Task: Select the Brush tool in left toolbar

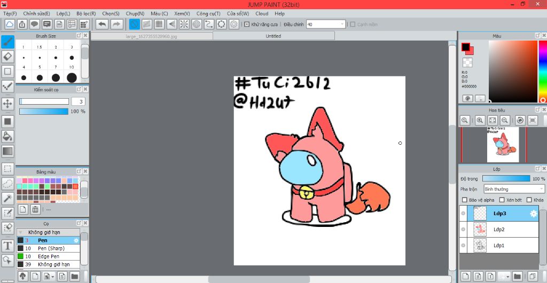Action: (7, 42)
